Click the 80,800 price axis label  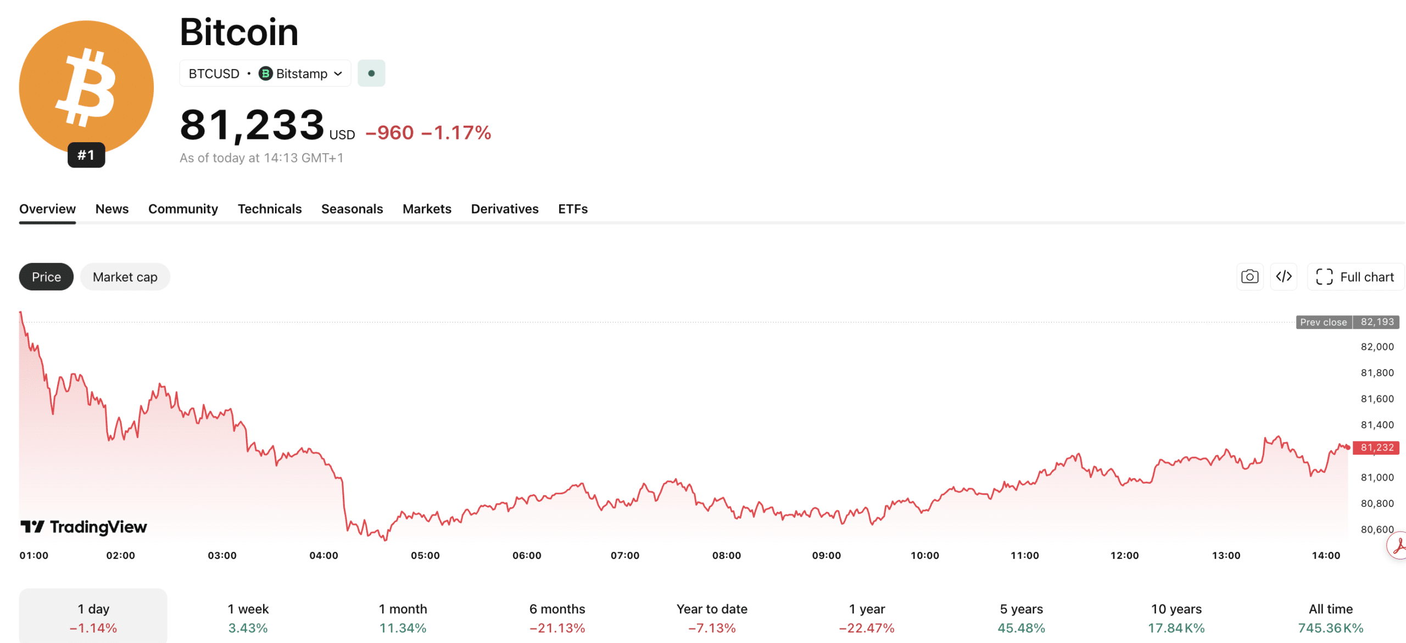point(1377,504)
